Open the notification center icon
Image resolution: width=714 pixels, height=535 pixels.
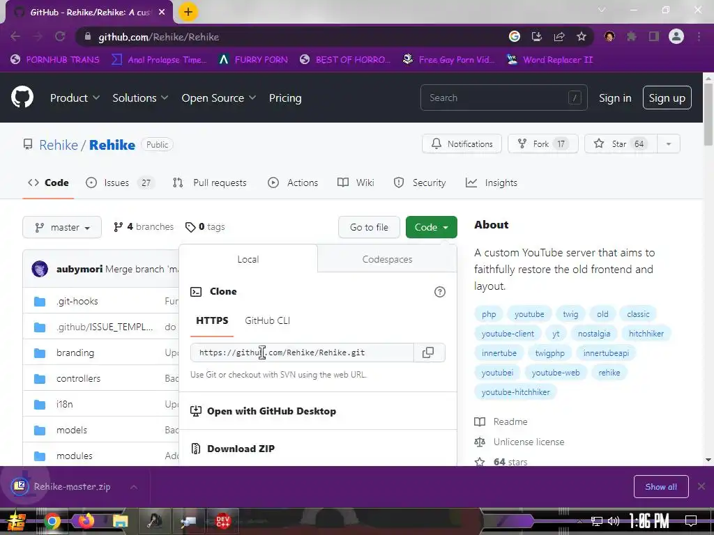pyautogui.click(x=691, y=521)
